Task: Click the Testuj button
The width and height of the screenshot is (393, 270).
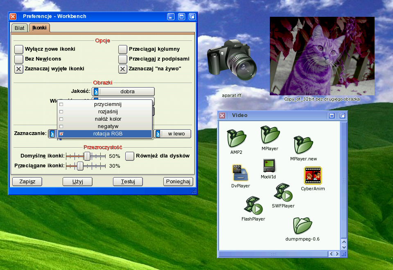Action: (x=128, y=182)
